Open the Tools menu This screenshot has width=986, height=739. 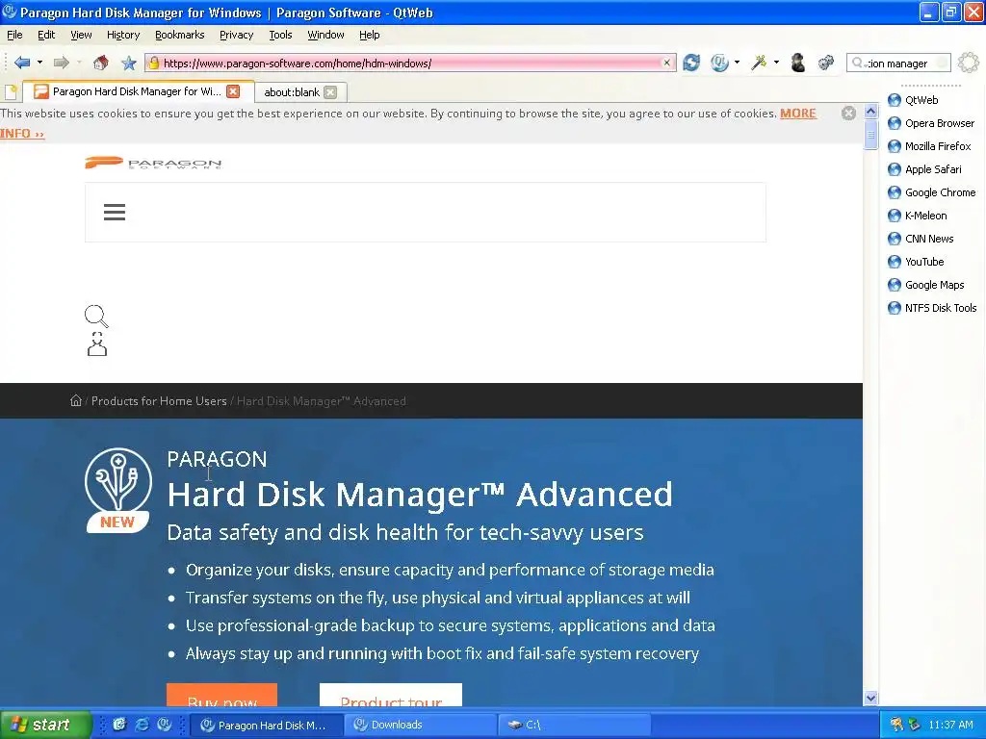point(280,36)
